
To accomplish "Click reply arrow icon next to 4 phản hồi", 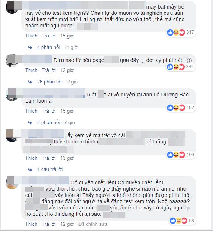I will click(x=30, y=47).
